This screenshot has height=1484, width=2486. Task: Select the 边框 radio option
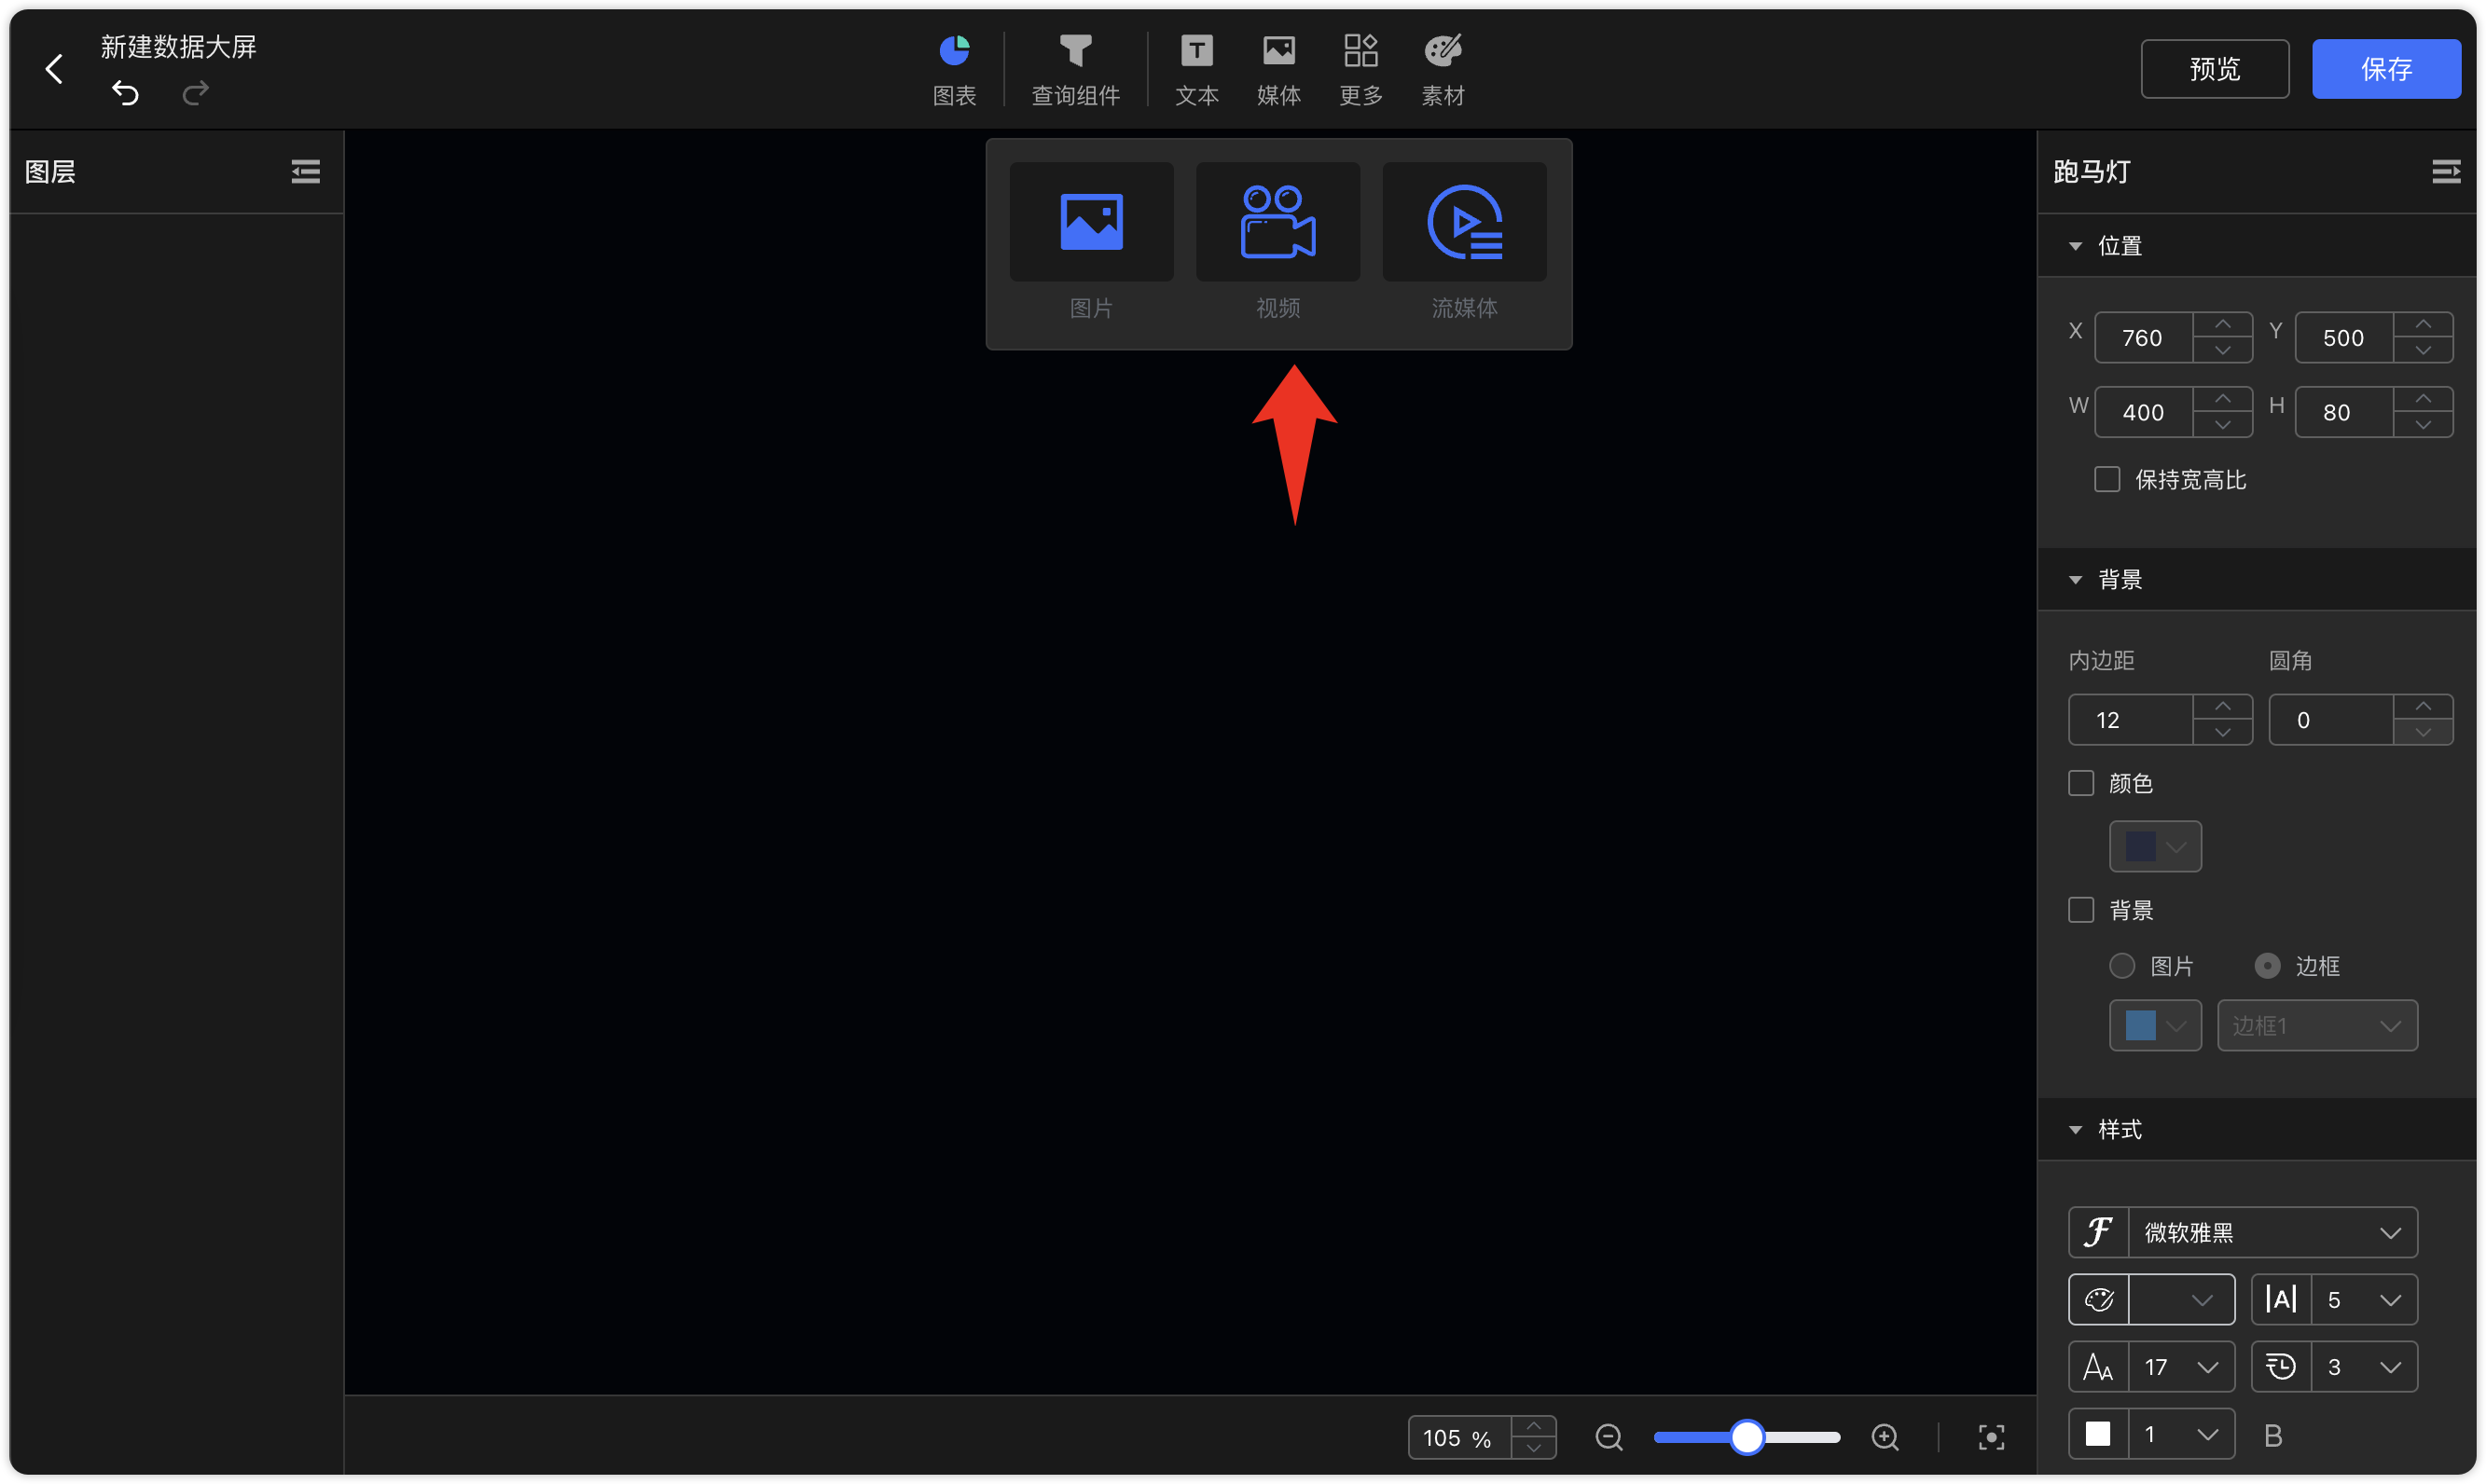coord(2267,966)
